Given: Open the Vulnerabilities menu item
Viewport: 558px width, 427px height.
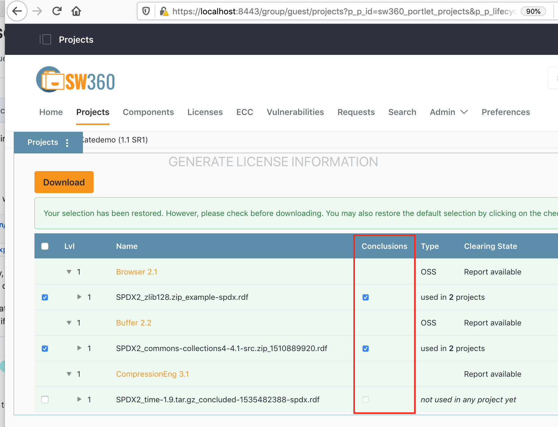Looking at the screenshot, I should coord(295,112).
